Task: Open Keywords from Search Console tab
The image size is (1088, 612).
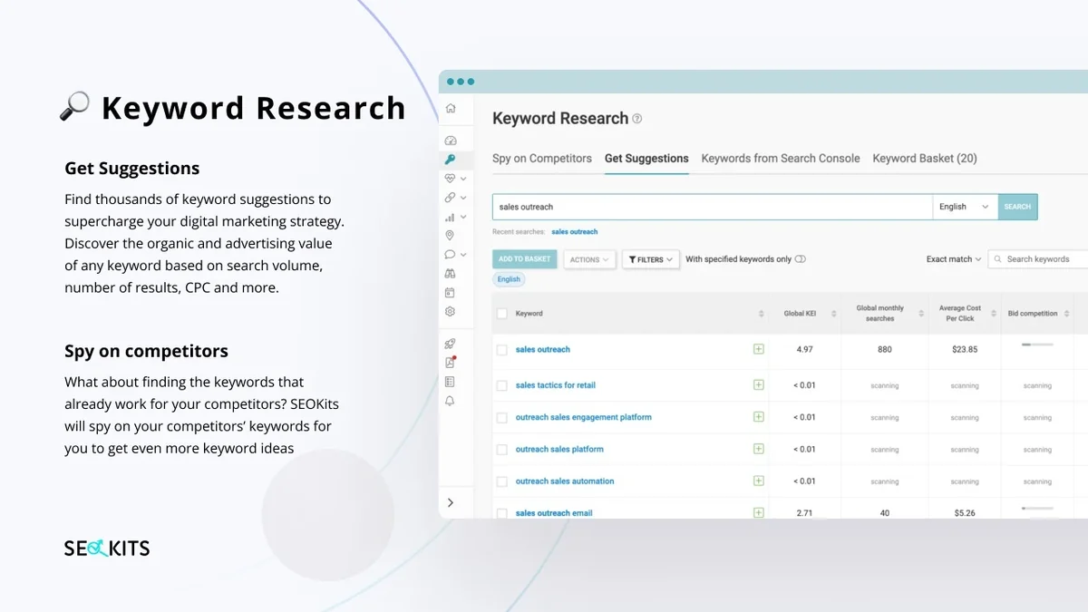Action: [780, 159]
